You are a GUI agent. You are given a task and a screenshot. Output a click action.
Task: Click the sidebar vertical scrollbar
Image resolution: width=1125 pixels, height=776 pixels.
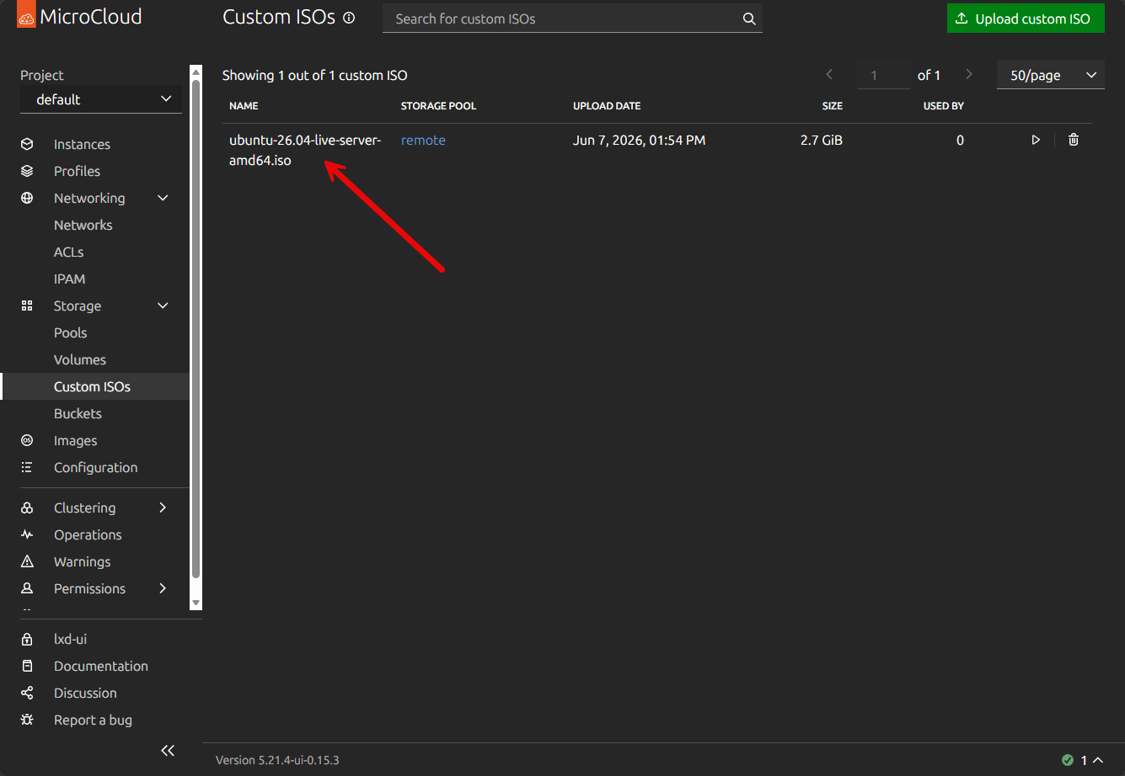196,328
